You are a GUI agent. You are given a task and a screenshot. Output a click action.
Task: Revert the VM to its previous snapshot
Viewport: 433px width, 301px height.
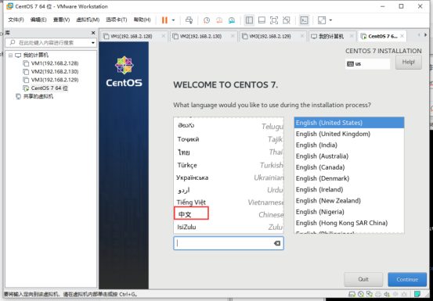point(219,20)
